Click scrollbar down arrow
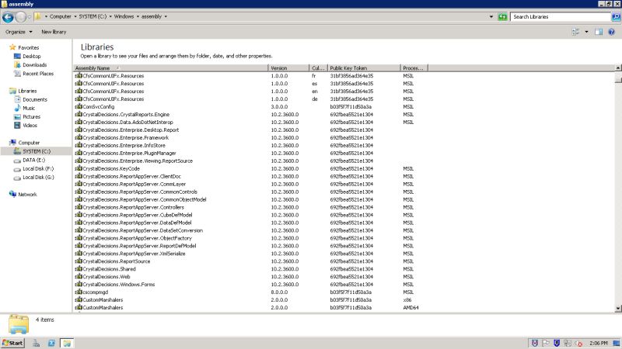622x349 pixels. click(x=618, y=308)
